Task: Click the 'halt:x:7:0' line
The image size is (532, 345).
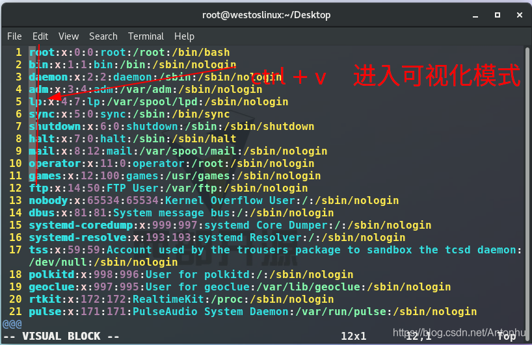Action: coord(133,139)
